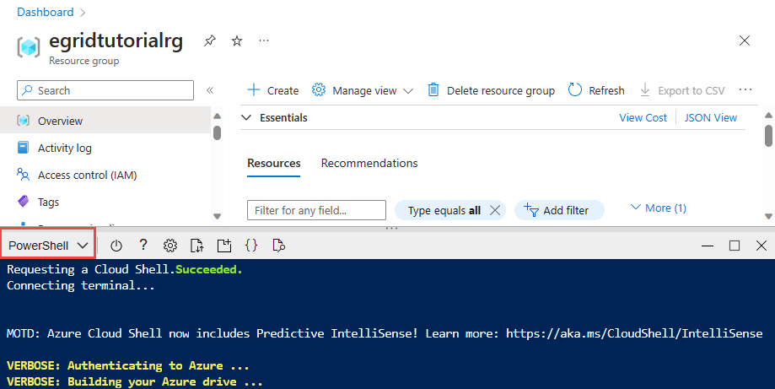
Task: Open Cloud Shell settings gear
Action: pyautogui.click(x=170, y=246)
